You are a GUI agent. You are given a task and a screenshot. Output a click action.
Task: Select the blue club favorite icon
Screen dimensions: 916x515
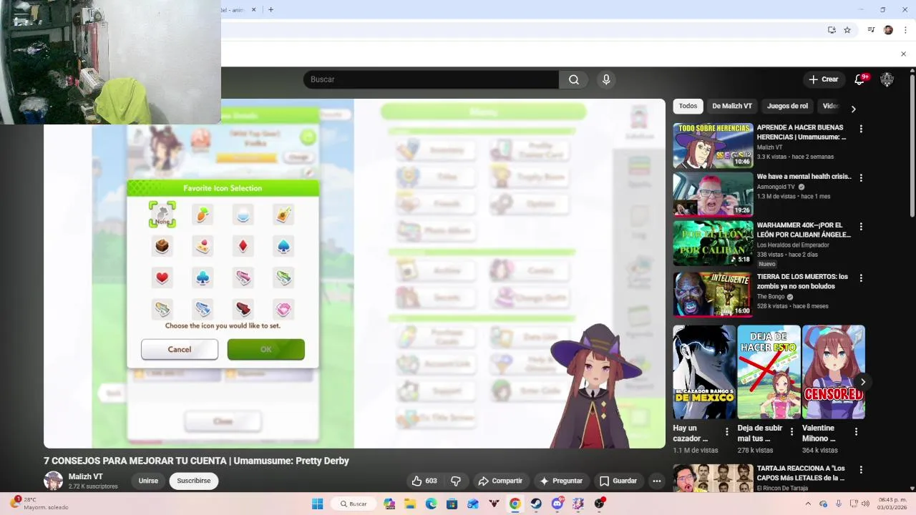[203, 278]
